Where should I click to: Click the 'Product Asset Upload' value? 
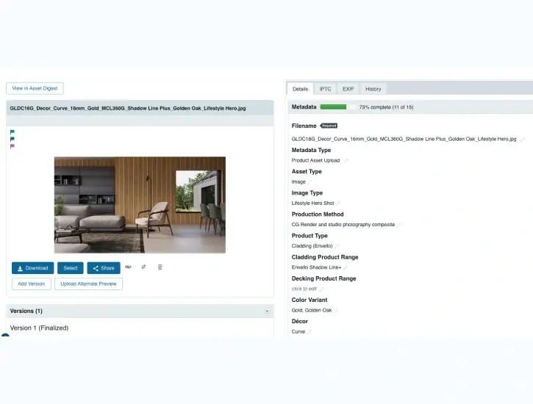[315, 161]
